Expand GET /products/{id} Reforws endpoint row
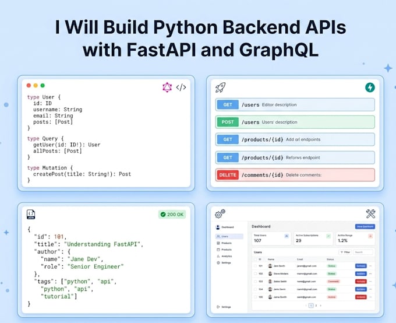This screenshot has width=396, height=323. click(x=295, y=157)
